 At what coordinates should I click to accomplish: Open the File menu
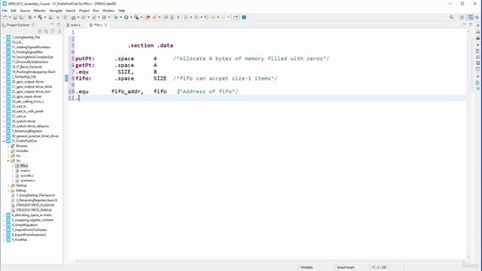tap(5, 11)
